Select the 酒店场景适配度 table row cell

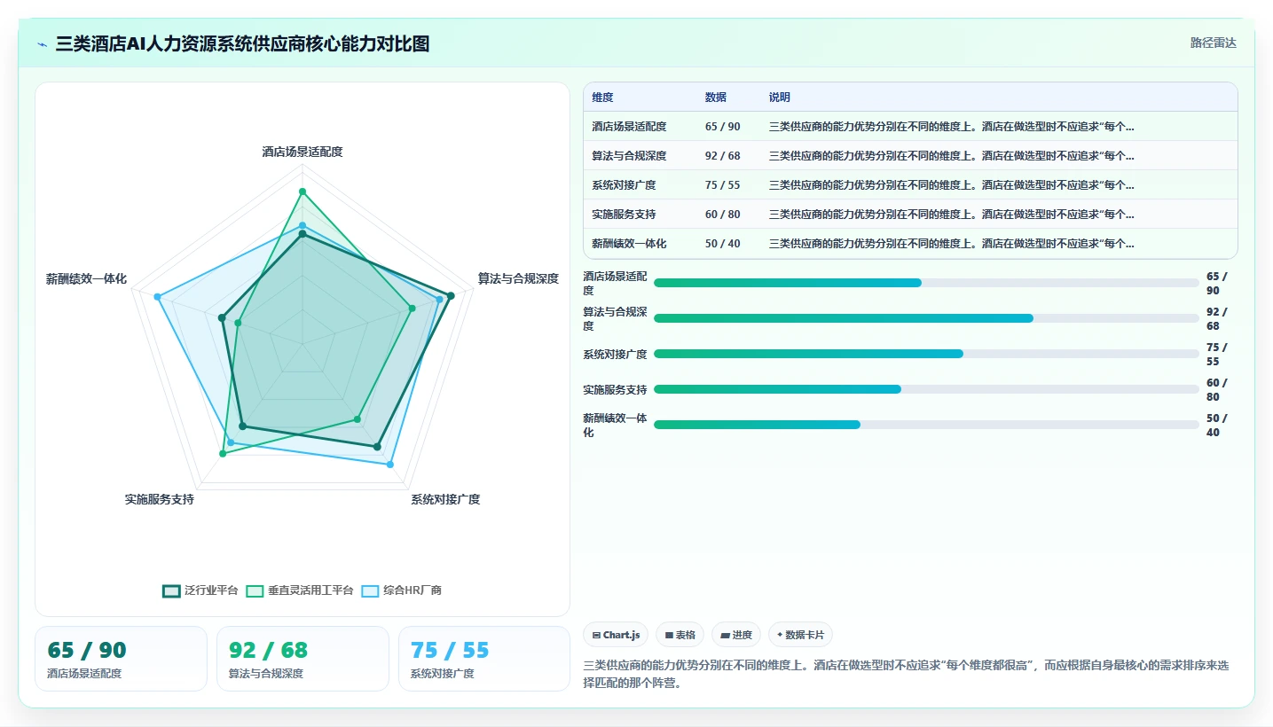click(629, 127)
